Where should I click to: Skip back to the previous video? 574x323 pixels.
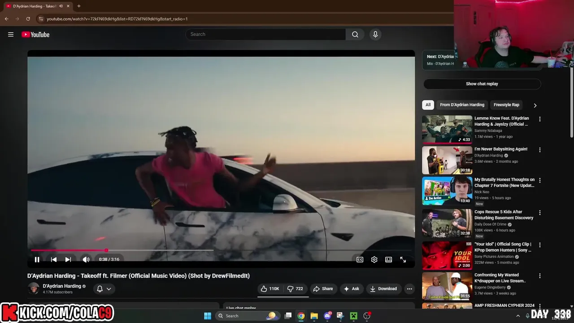coord(53,259)
